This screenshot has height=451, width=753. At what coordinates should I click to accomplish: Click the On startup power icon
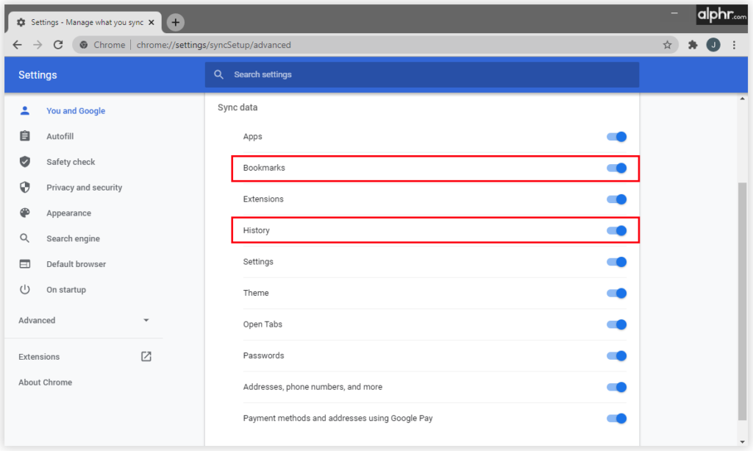25,289
